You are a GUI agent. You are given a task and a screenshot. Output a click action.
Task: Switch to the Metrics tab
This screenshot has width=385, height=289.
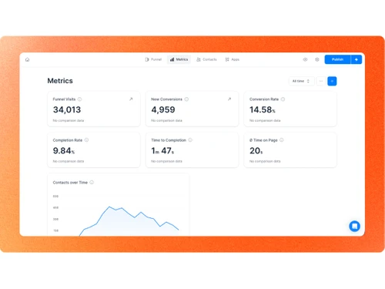point(179,59)
